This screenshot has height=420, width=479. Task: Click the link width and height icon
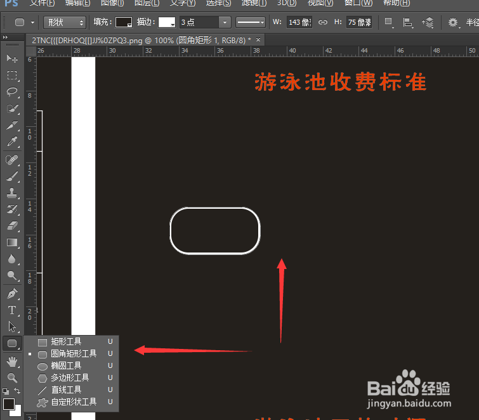point(323,22)
